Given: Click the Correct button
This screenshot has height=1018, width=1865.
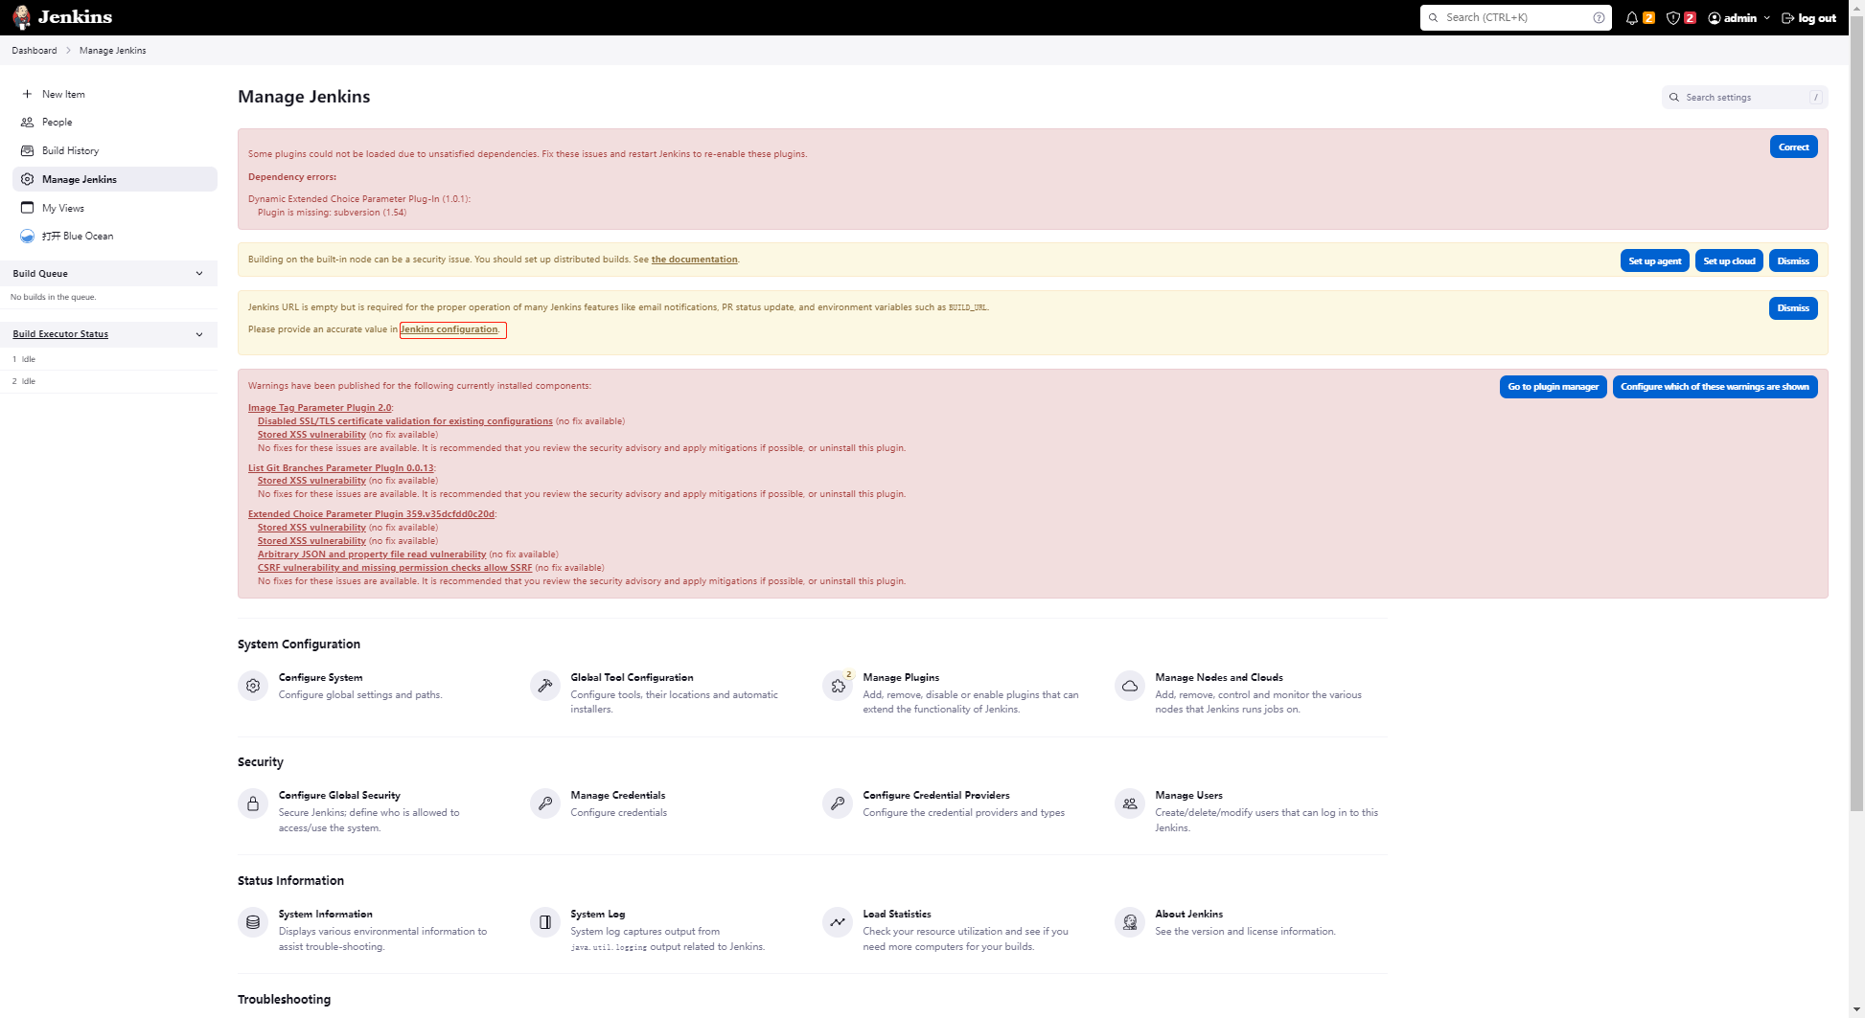Looking at the screenshot, I should tap(1793, 147).
